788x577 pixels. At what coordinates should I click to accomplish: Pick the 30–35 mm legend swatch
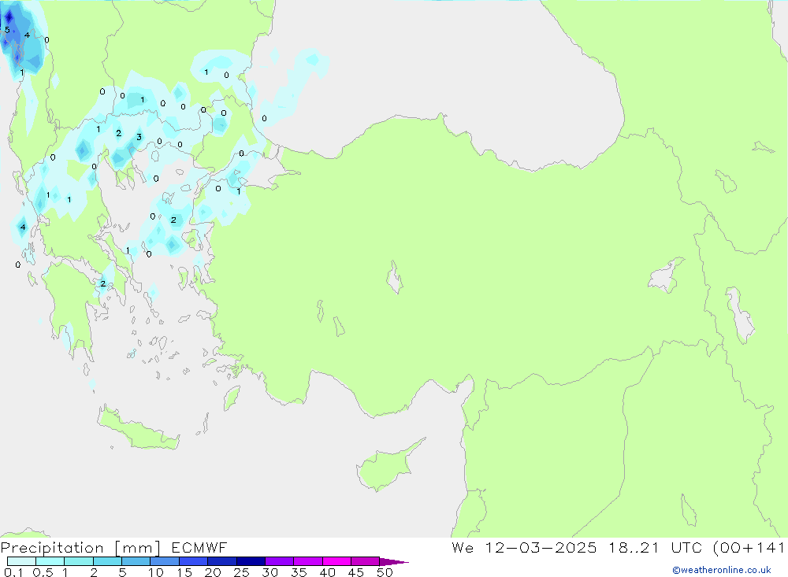(x=280, y=561)
